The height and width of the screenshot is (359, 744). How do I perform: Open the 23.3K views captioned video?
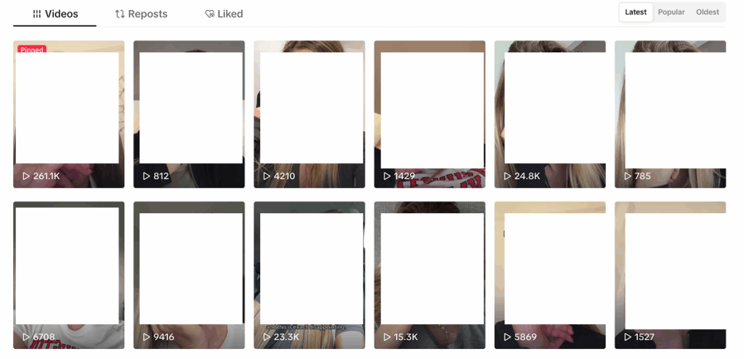pyautogui.click(x=310, y=275)
